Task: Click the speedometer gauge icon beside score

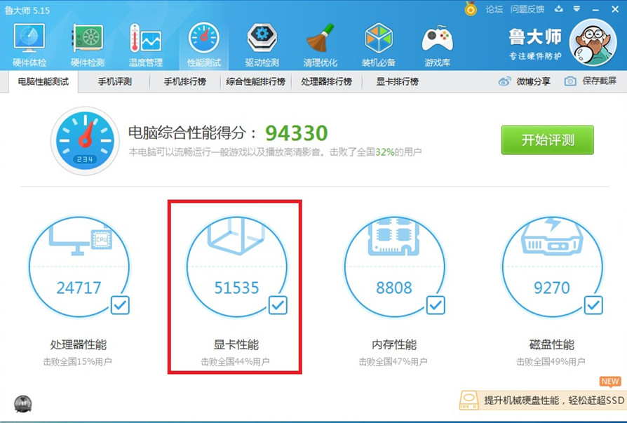Action: pos(85,141)
